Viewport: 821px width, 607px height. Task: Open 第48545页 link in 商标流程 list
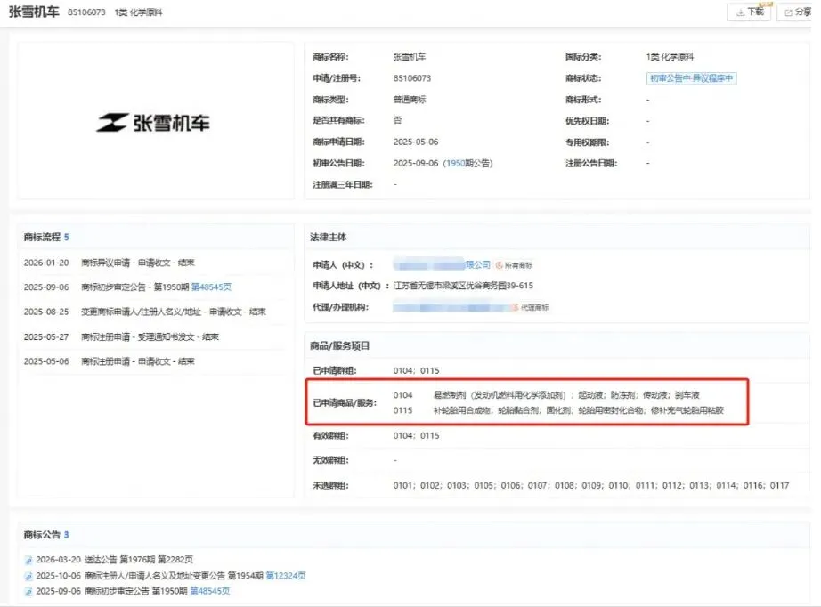point(211,287)
